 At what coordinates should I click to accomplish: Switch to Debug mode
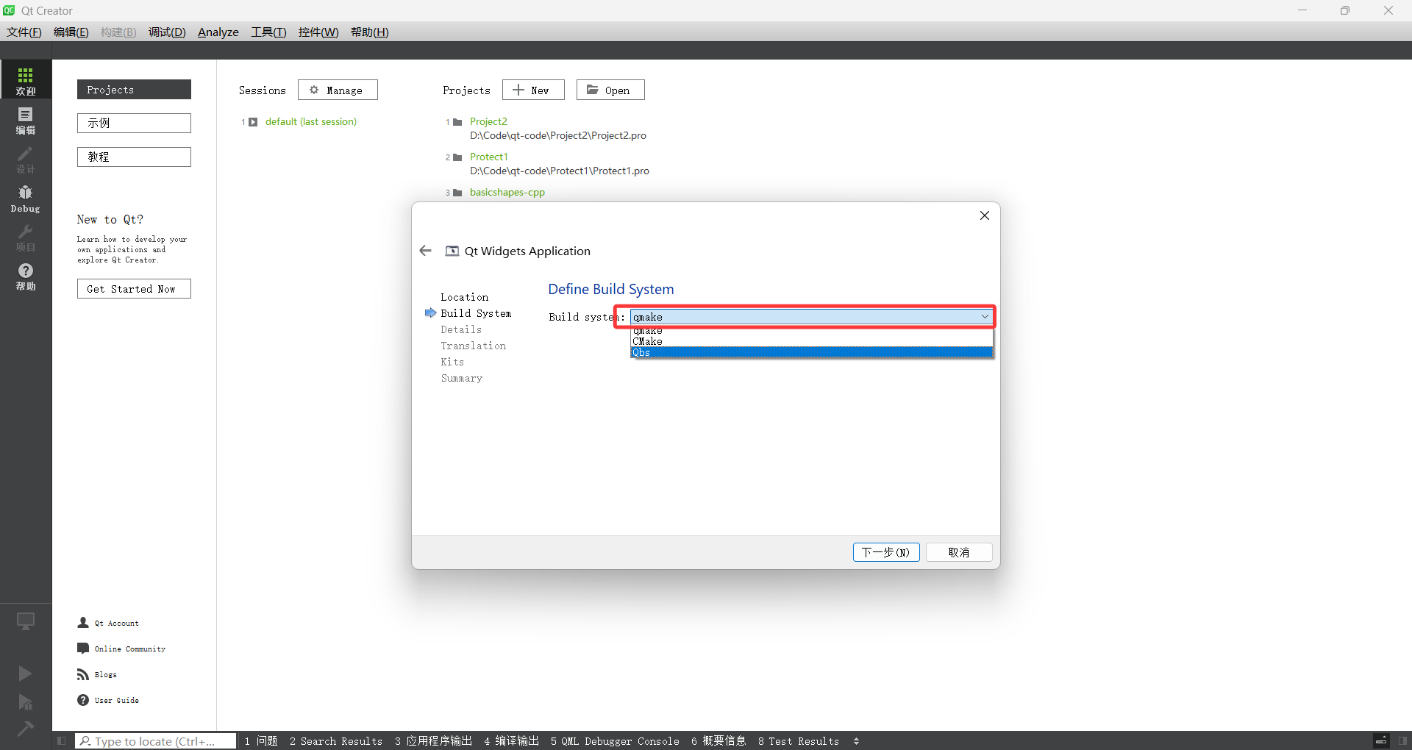[x=26, y=199]
